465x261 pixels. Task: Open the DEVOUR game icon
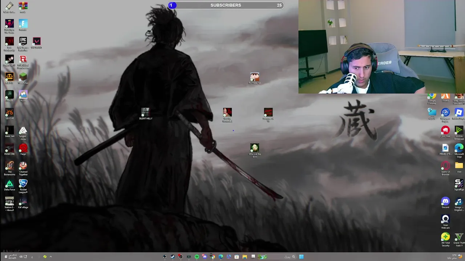(9, 114)
